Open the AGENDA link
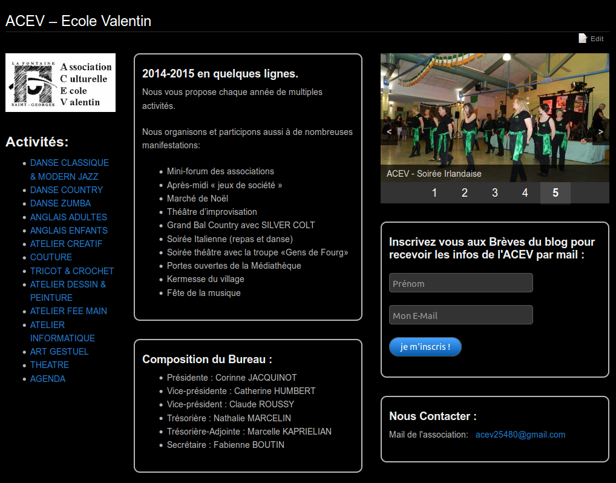This screenshot has height=483, width=616. click(x=48, y=379)
